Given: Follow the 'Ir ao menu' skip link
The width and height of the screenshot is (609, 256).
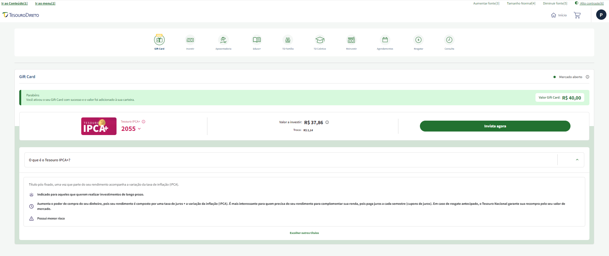Looking at the screenshot, I should point(45,3).
